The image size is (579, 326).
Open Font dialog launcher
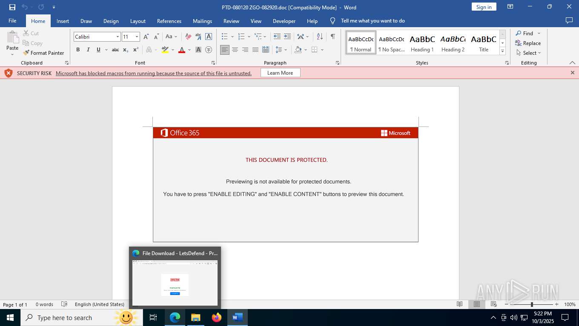213,63
